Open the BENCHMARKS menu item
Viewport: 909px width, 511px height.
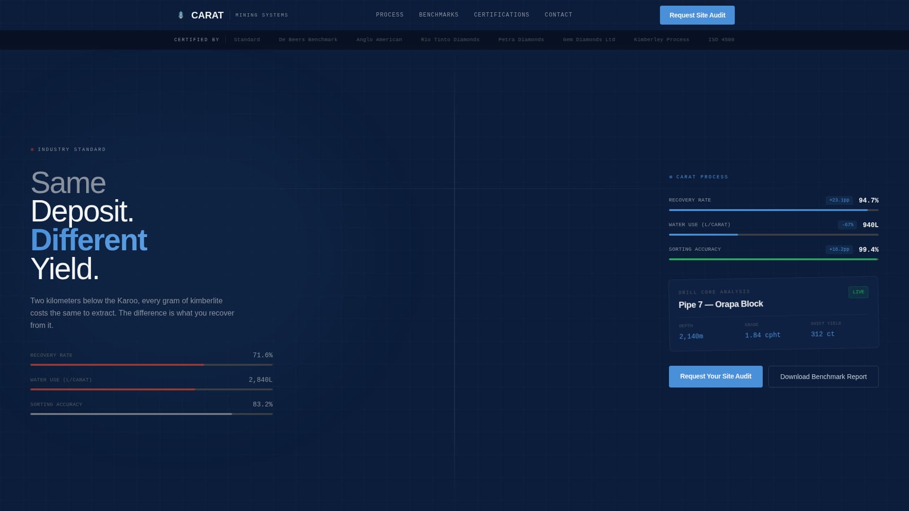point(438,15)
